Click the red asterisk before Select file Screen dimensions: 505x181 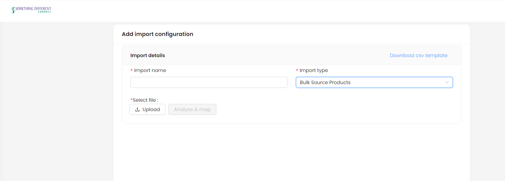coord(131,100)
